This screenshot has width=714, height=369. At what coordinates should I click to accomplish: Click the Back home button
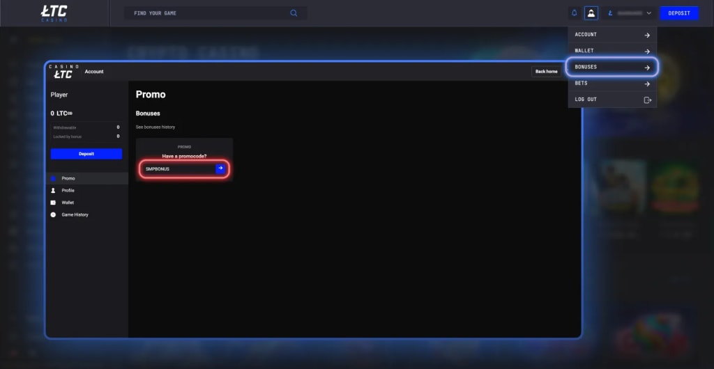point(546,71)
